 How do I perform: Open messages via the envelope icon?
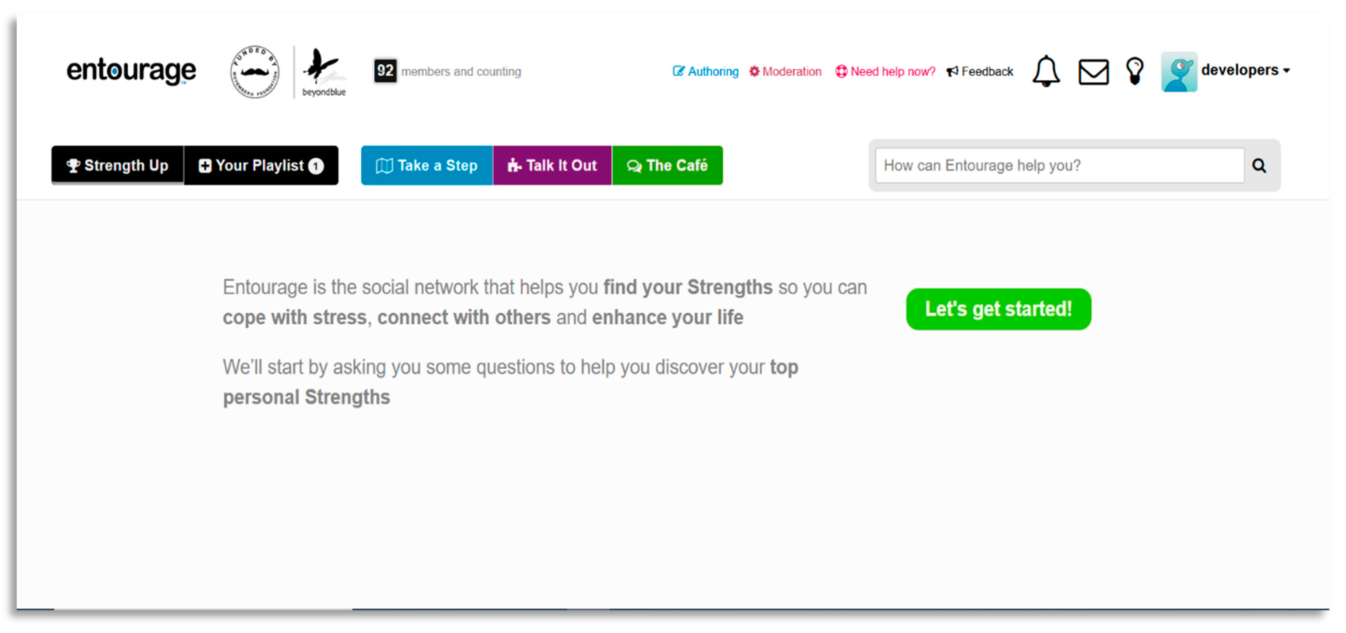click(x=1093, y=71)
